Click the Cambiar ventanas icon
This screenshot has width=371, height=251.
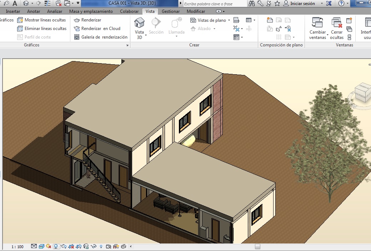coord(317,23)
